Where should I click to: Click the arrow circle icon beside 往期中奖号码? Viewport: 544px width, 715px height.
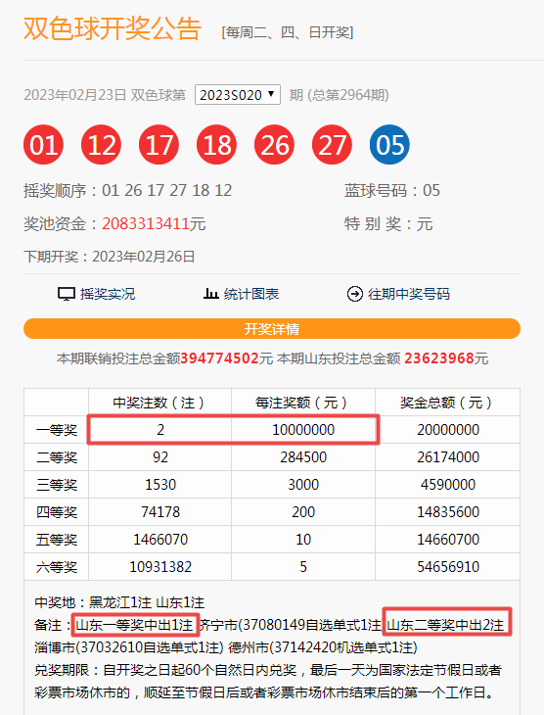(x=355, y=294)
